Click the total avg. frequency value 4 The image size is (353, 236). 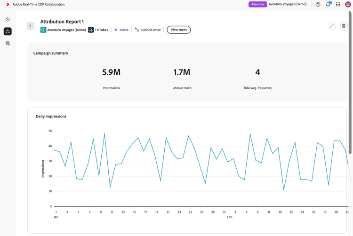point(257,72)
